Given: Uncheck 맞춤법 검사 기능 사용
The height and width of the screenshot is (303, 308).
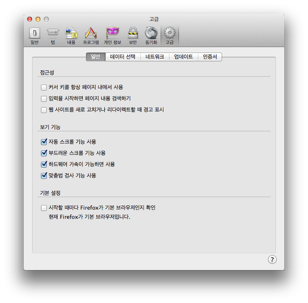Looking at the screenshot, I should tap(44, 175).
